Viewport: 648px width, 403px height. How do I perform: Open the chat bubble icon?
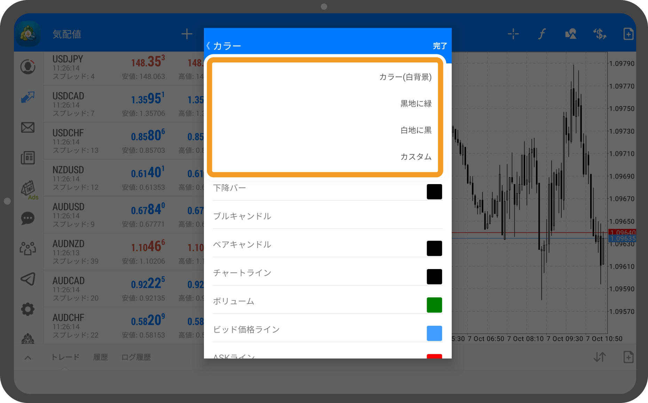(x=28, y=219)
